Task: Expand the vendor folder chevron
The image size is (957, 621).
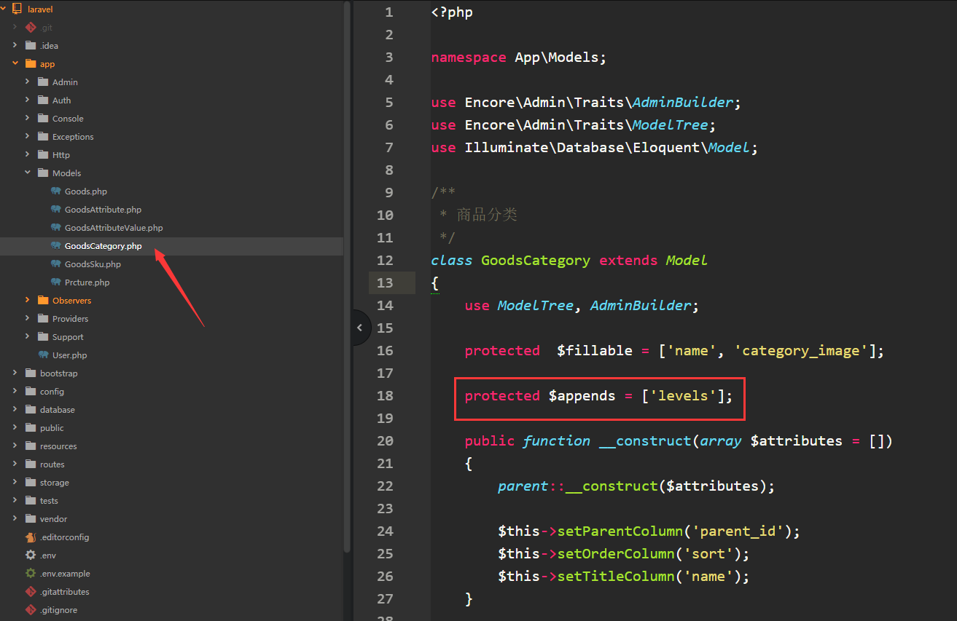Action: pyautogui.click(x=15, y=518)
